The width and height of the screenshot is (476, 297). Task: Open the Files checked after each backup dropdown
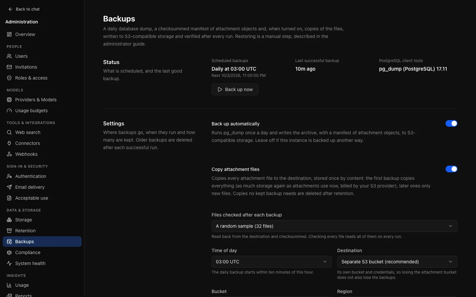(x=334, y=226)
